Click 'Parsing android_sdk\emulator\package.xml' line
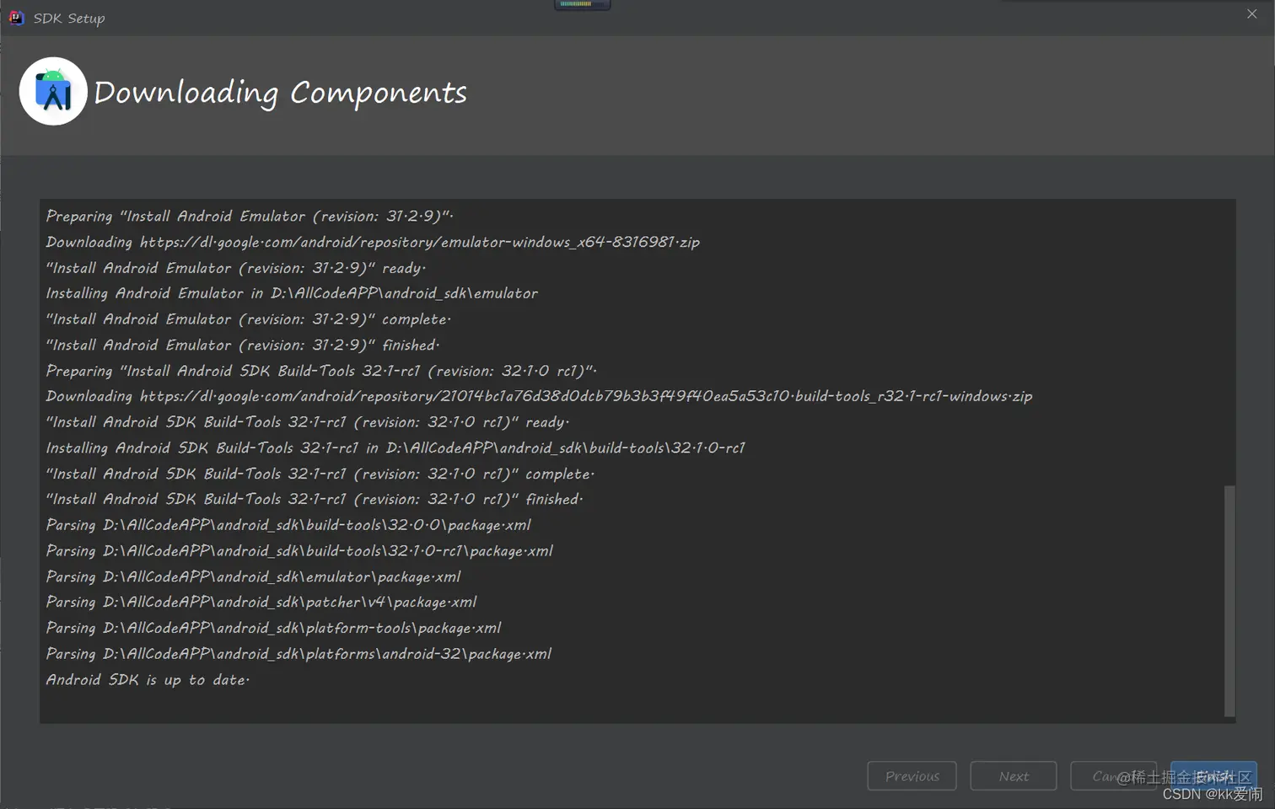Image resolution: width=1275 pixels, height=809 pixels. [253, 577]
